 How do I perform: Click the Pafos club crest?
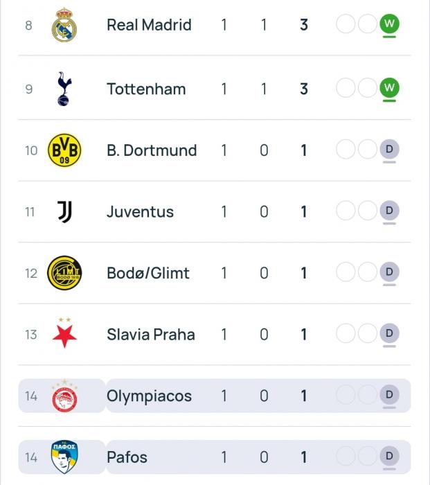click(64, 457)
